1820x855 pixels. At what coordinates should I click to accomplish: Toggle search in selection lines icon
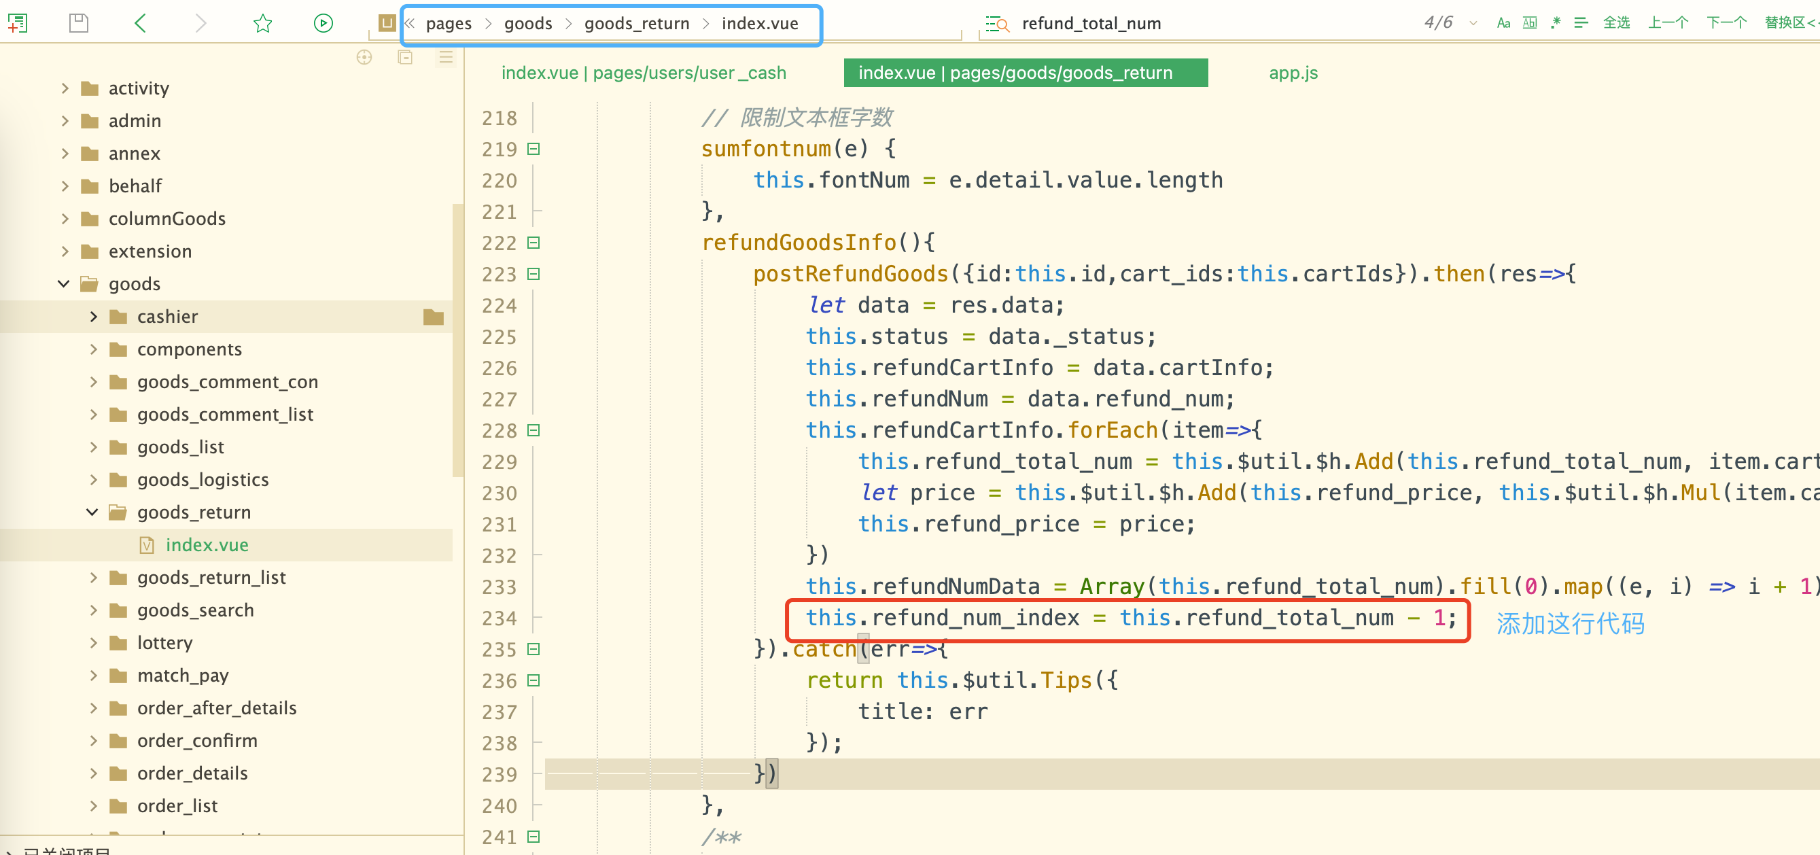point(1581,23)
